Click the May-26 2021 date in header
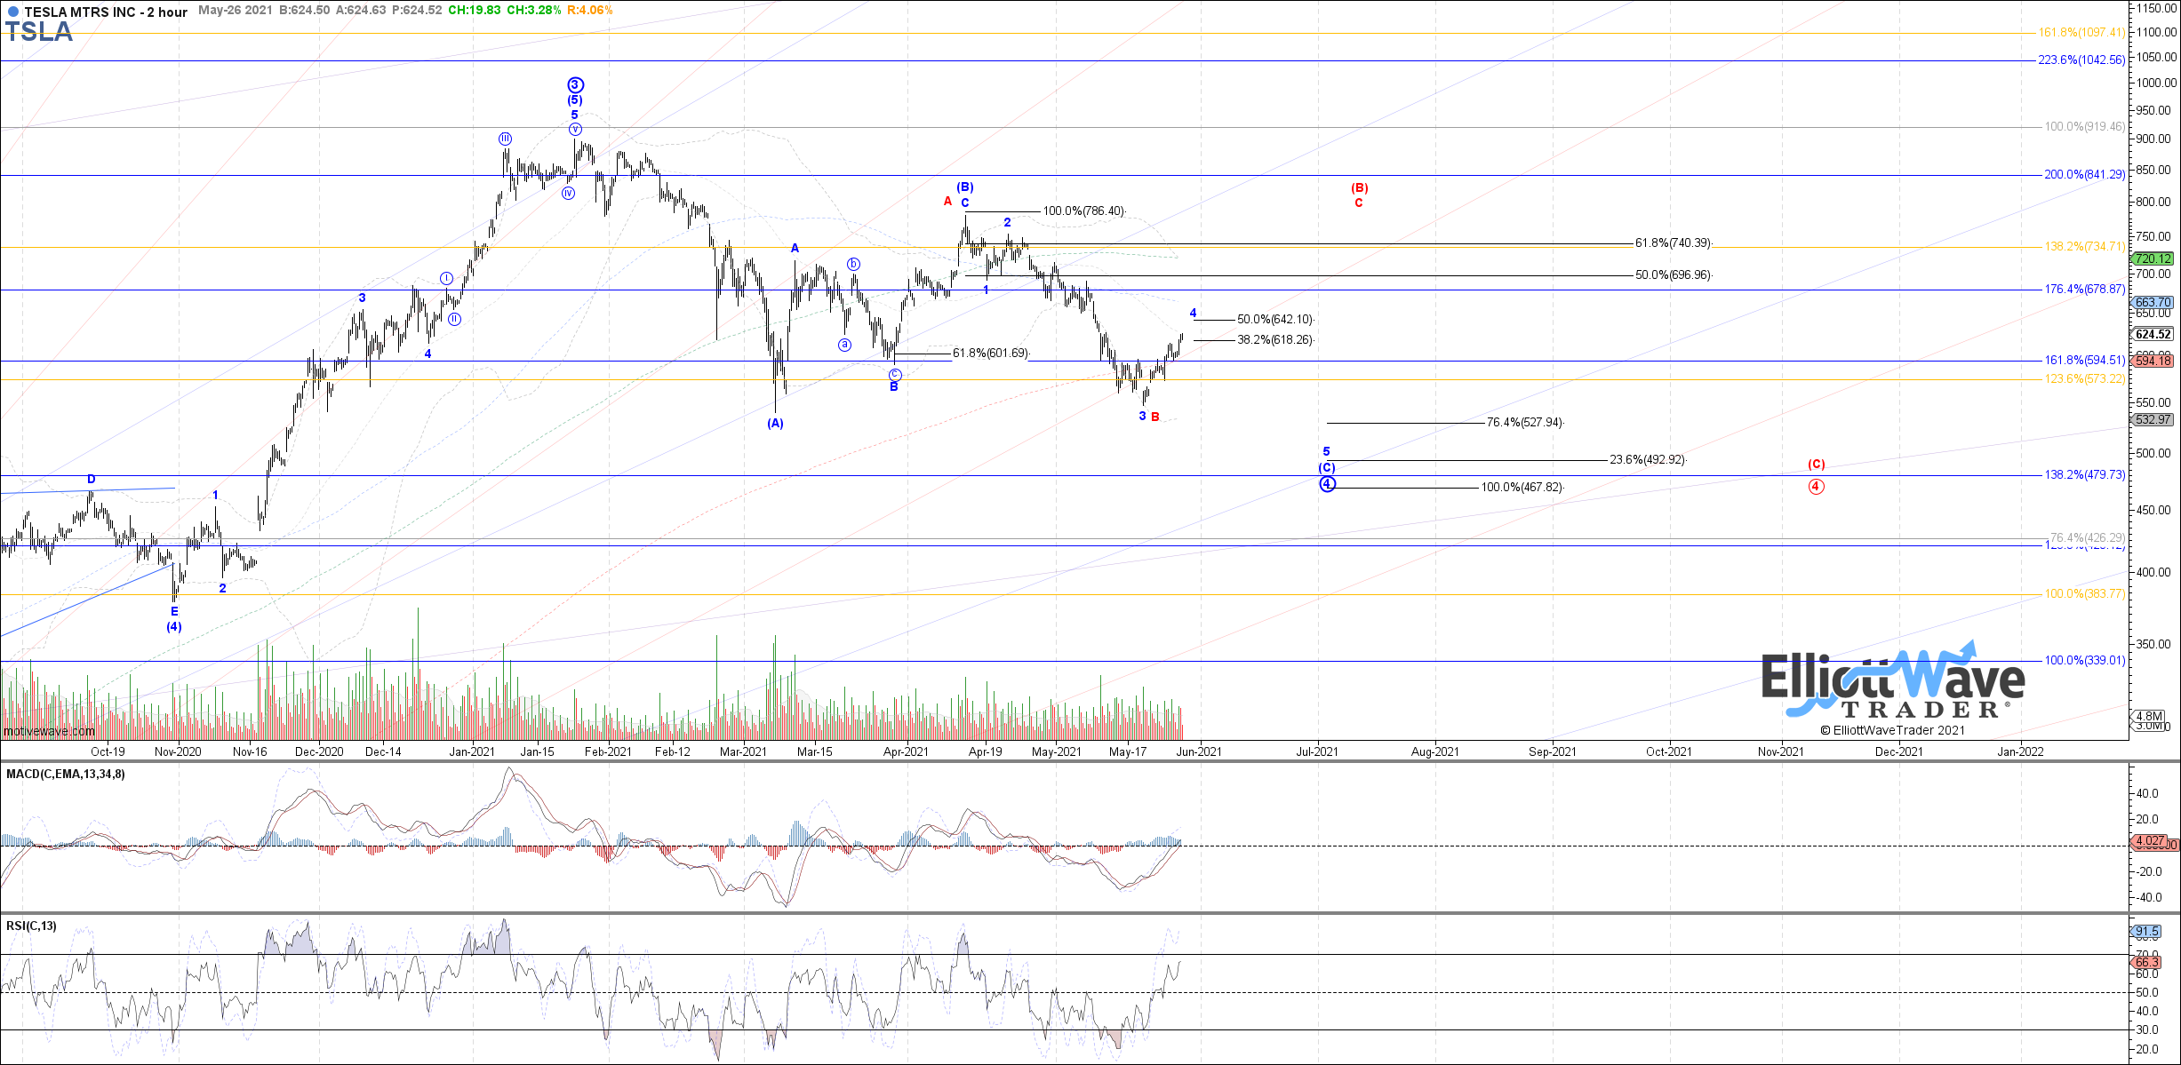Viewport: 2181px width, 1065px height. pos(235,11)
